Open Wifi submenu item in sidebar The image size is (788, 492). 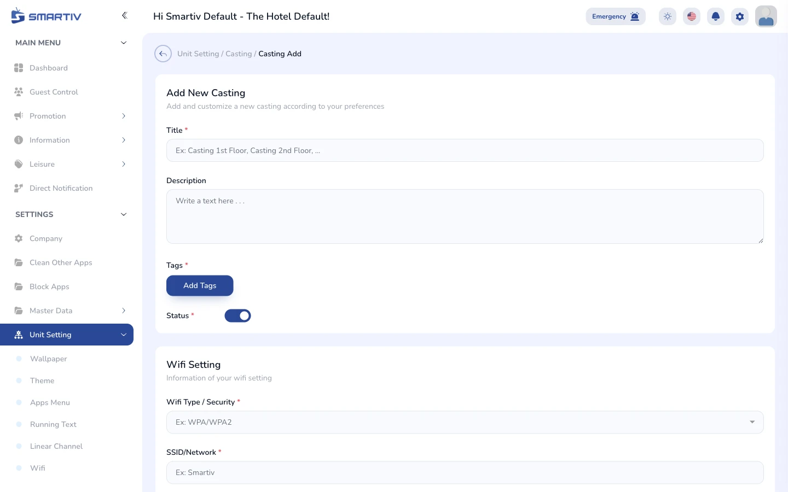(x=38, y=468)
